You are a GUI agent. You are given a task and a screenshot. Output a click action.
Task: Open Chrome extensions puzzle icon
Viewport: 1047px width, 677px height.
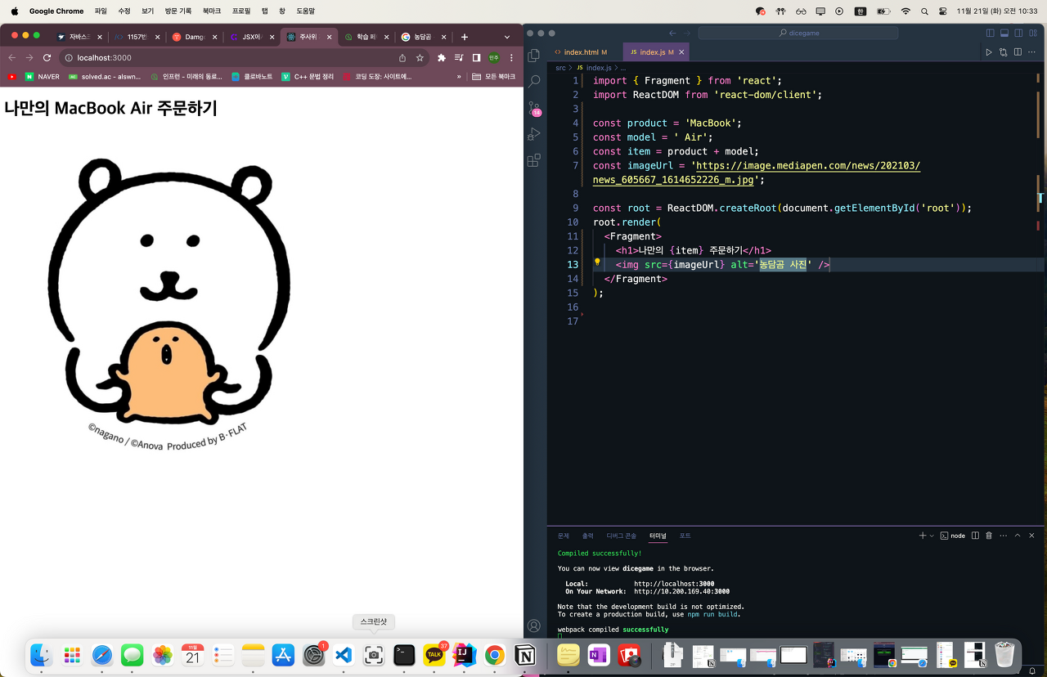point(442,58)
